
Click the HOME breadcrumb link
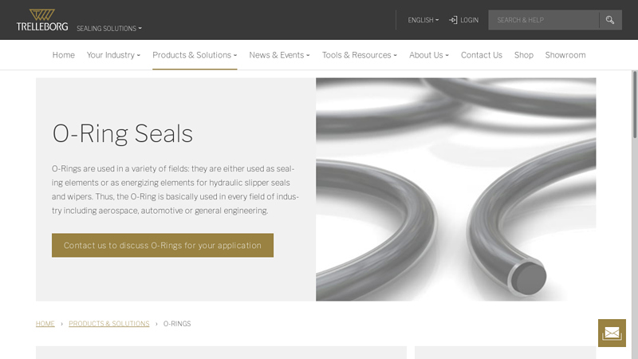click(45, 324)
